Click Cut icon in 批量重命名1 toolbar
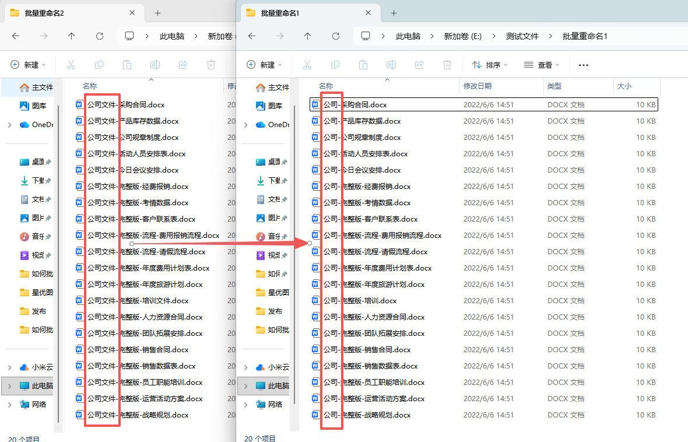688x442 pixels. 307,65
